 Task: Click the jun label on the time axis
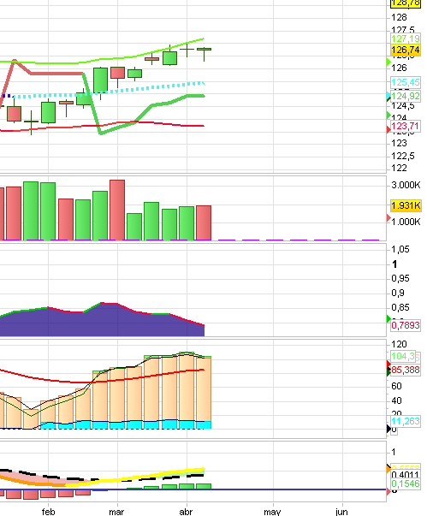(x=341, y=512)
